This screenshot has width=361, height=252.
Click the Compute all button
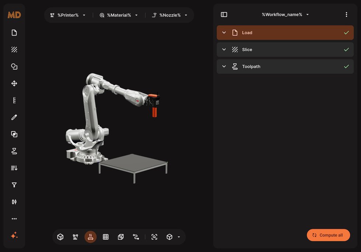[328, 235]
